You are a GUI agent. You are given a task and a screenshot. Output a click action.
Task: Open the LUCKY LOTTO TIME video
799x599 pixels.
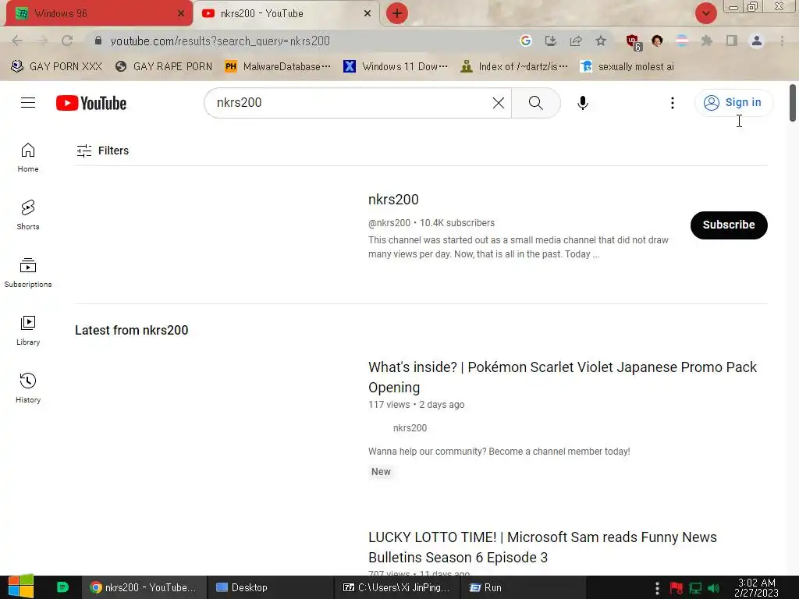(x=543, y=547)
